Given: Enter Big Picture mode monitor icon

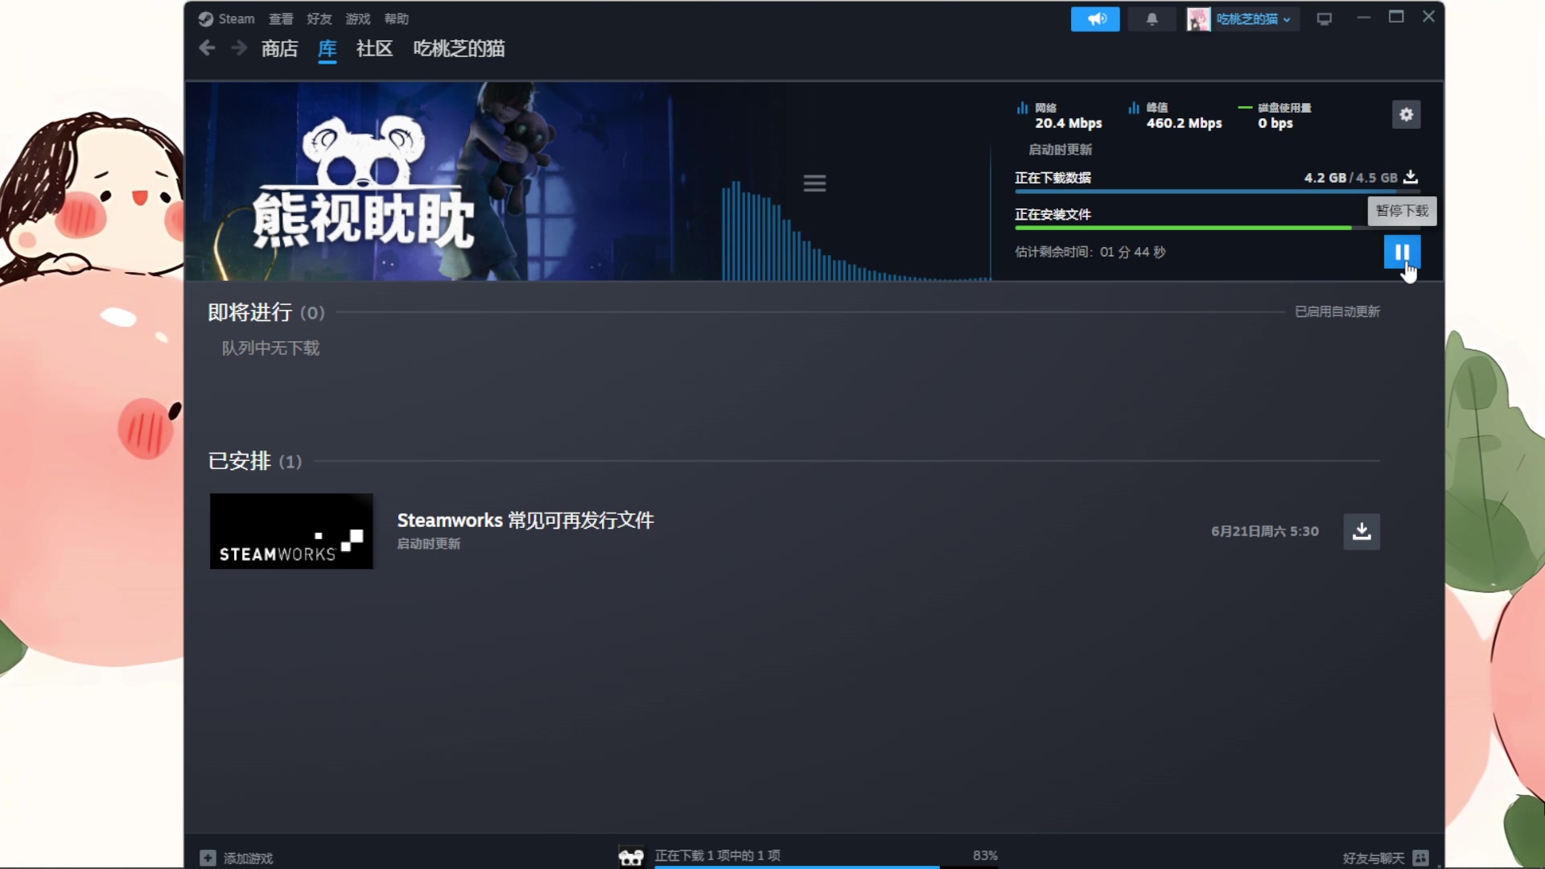Looking at the screenshot, I should [1325, 19].
